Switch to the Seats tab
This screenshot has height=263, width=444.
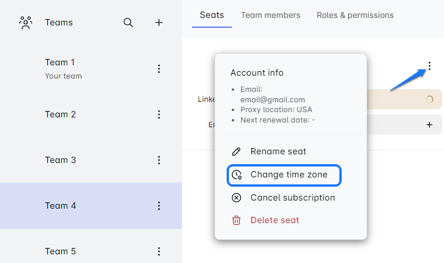point(212,15)
